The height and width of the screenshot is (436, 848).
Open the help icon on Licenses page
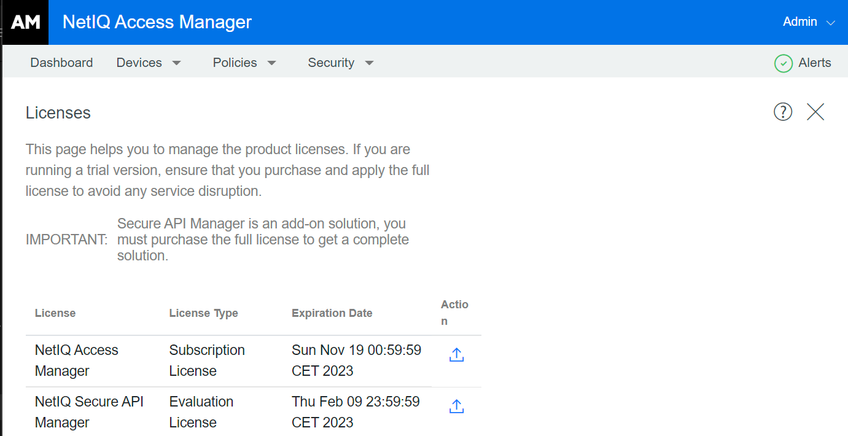pyautogui.click(x=782, y=112)
